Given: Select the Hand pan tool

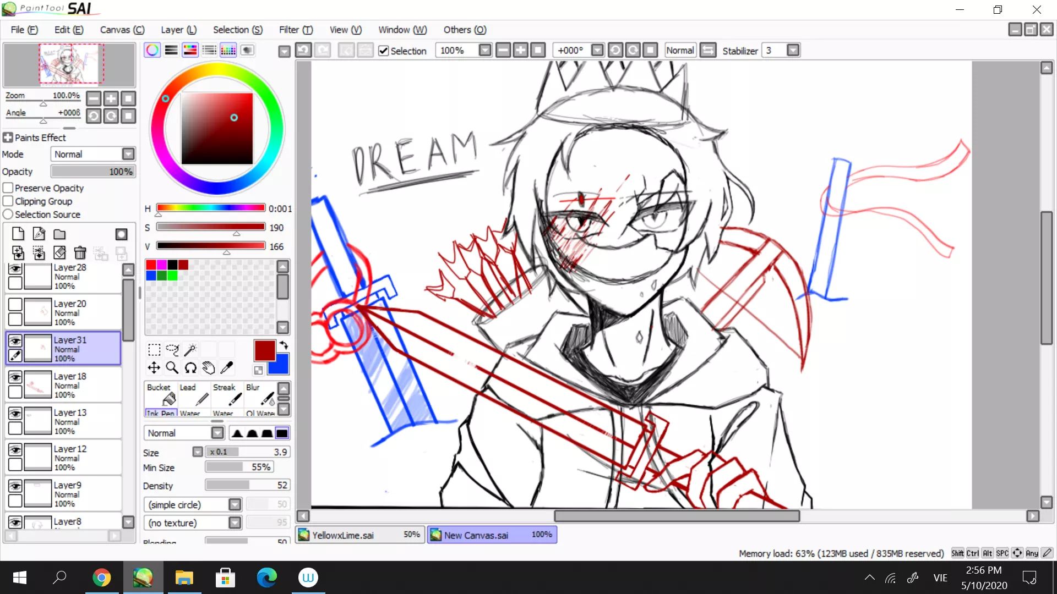Looking at the screenshot, I should point(209,368).
